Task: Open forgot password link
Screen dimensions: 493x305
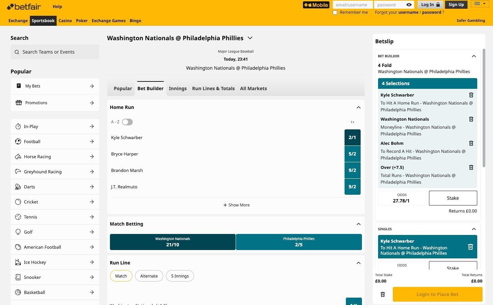Action: click(x=431, y=12)
